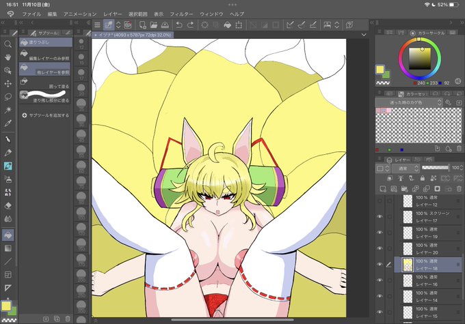Select the レイヤー 16 thumbnail
Viewport: 465px width, 324px height.
click(x=408, y=280)
